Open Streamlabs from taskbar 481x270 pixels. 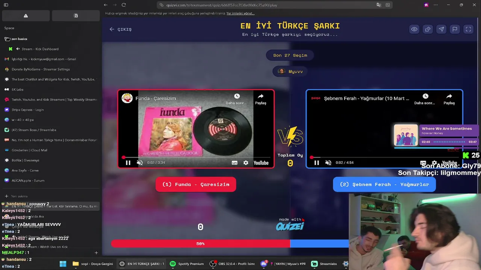324,264
